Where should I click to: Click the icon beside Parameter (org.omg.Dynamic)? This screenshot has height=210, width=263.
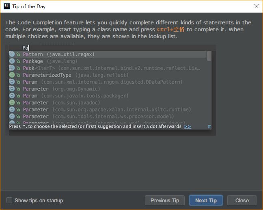[12, 89]
